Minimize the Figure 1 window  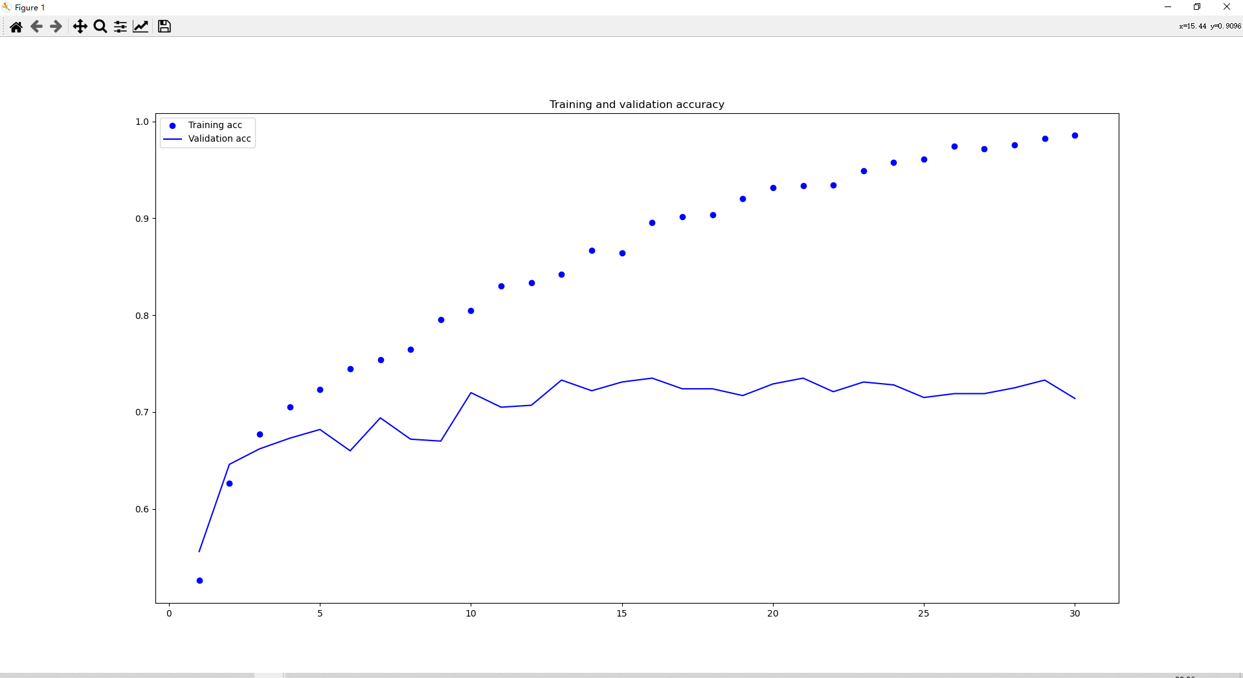coord(1168,7)
